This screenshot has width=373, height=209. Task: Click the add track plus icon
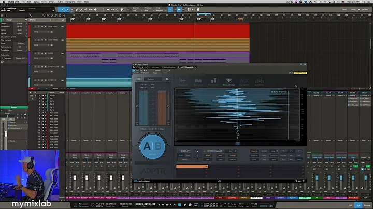64,16
